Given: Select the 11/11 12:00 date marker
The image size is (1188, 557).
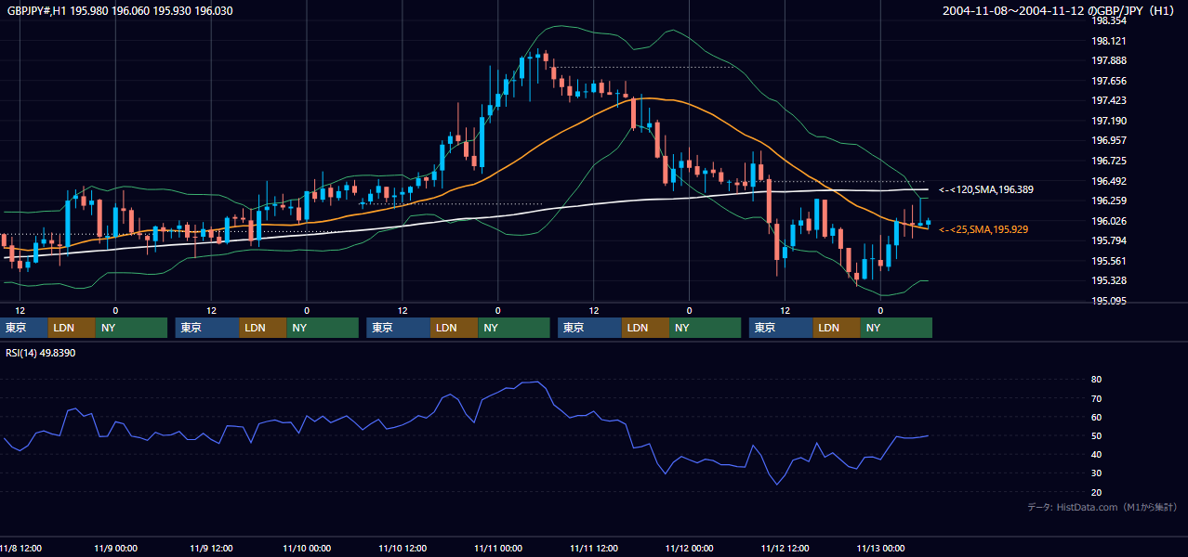Looking at the screenshot, I should pyautogui.click(x=594, y=548).
